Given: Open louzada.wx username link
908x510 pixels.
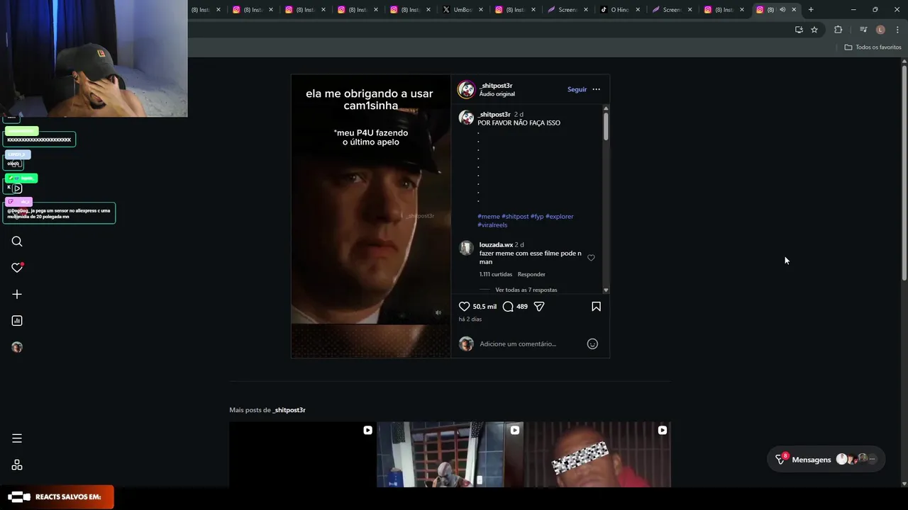Looking at the screenshot, I should click(x=496, y=245).
